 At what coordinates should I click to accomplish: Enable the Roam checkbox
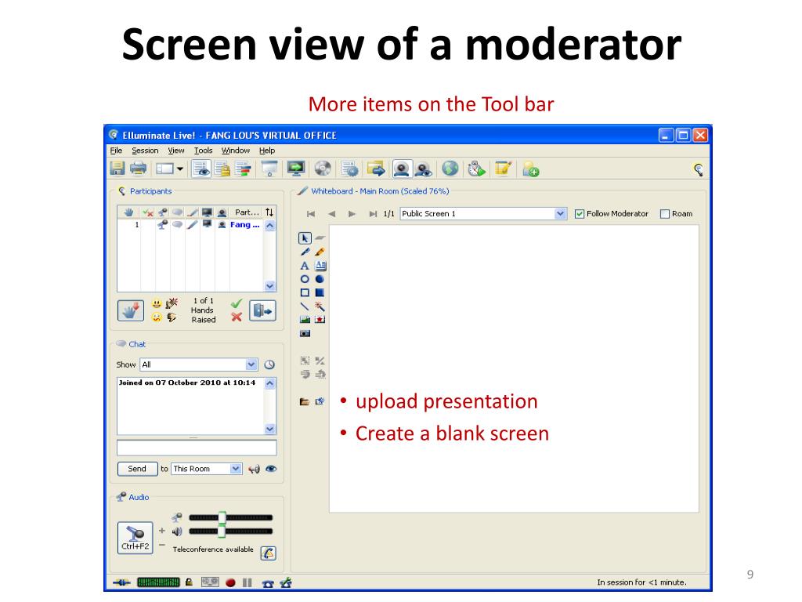[665, 214]
